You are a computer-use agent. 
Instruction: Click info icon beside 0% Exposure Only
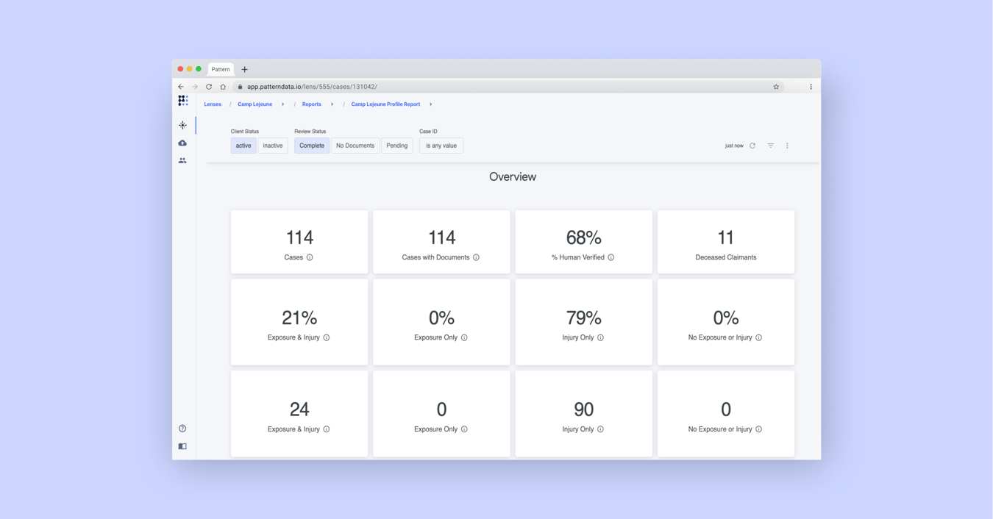tap(464, 337)
